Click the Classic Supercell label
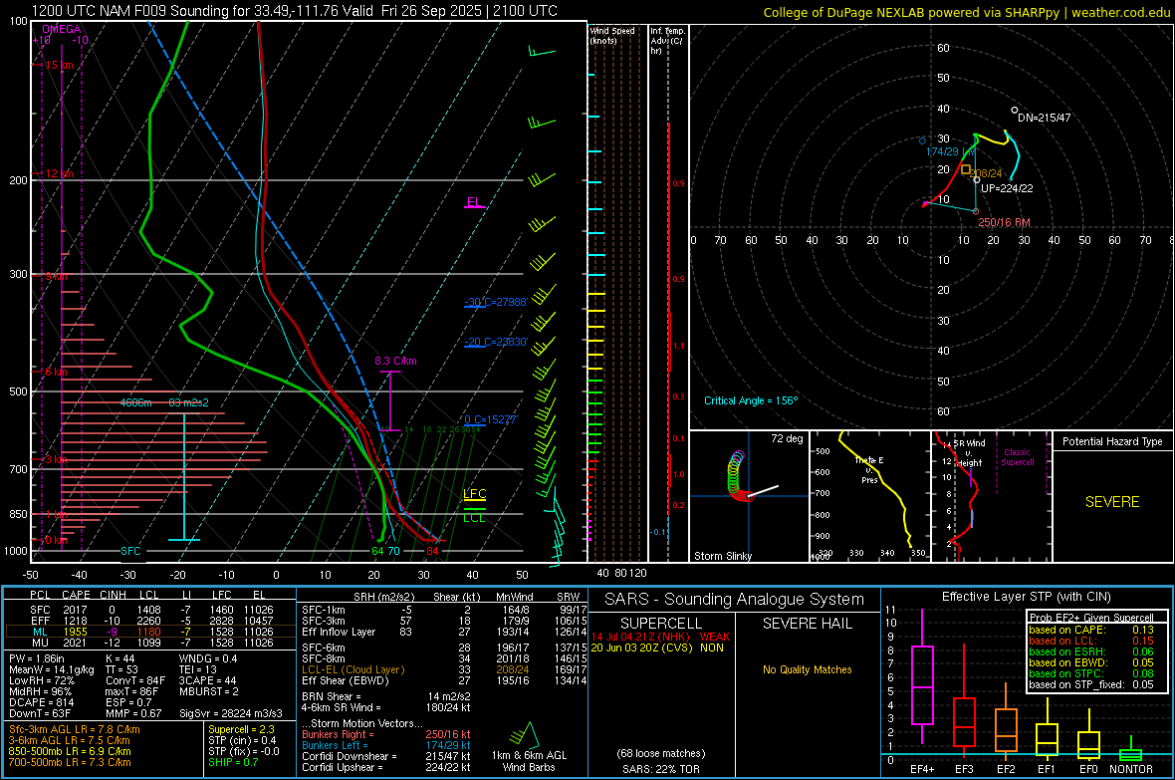1175x780 pixels. (1017, 457)
